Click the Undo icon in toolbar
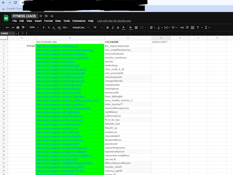 pos(8,27)
